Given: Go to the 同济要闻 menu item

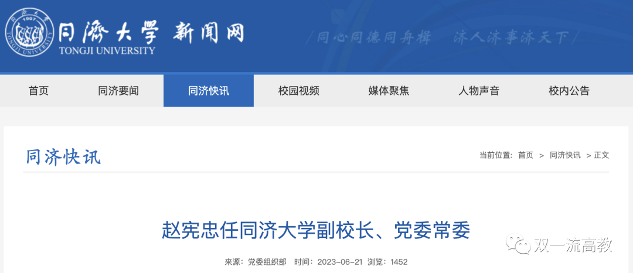Looking at the screenshot, I should (118, 91).
